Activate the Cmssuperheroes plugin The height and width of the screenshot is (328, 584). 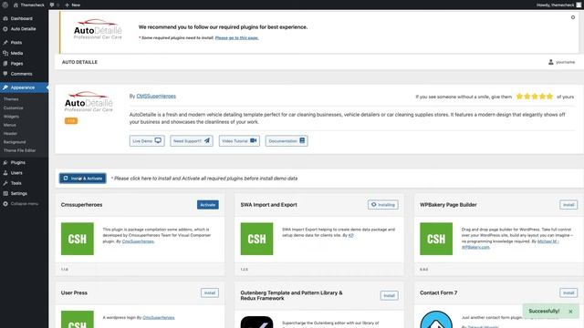point(208,205)
